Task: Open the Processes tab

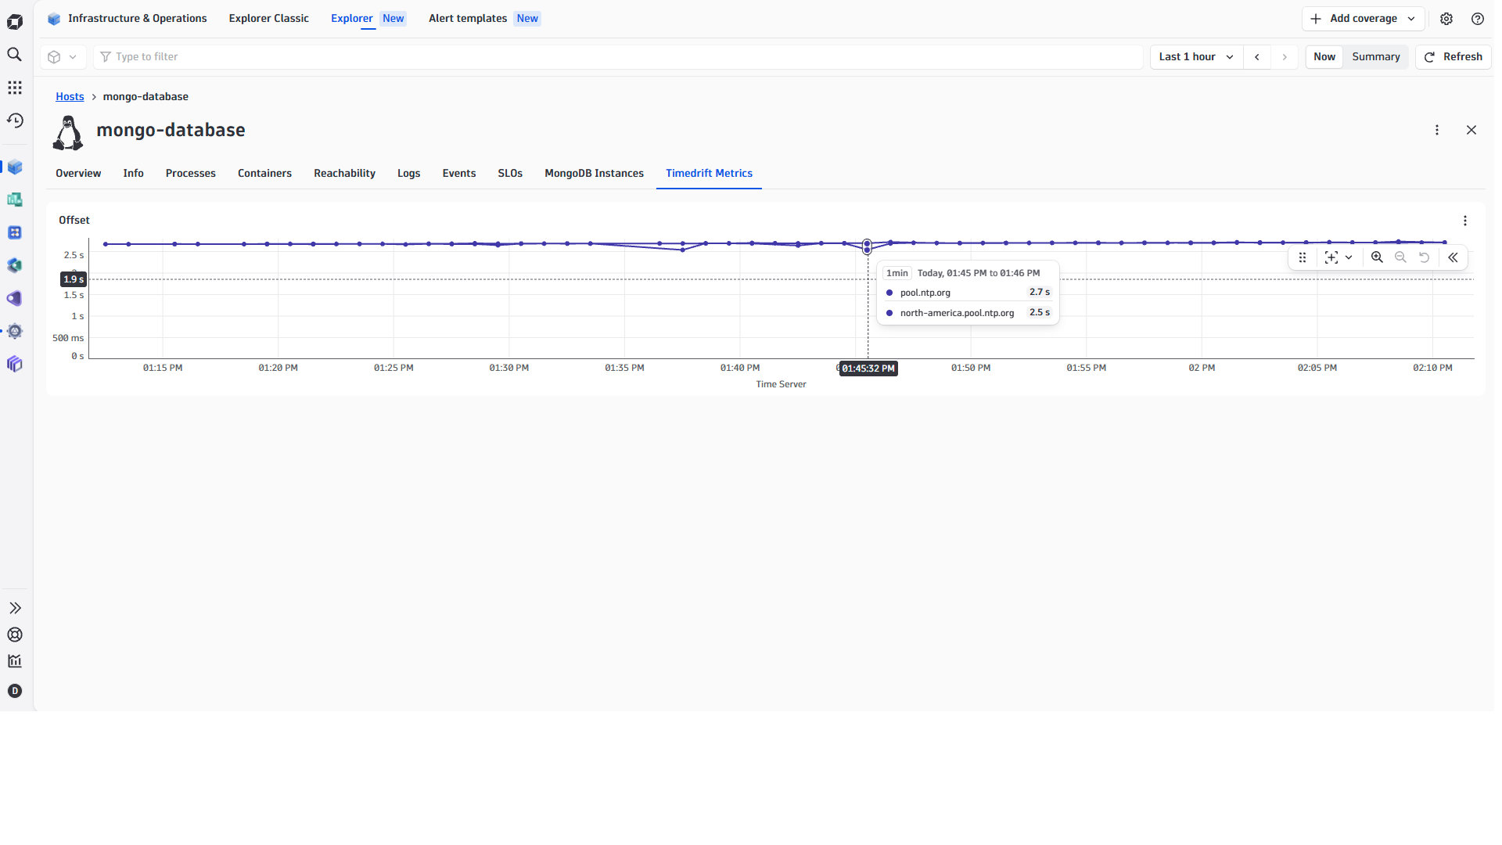Action: click(x=191, y=174)
